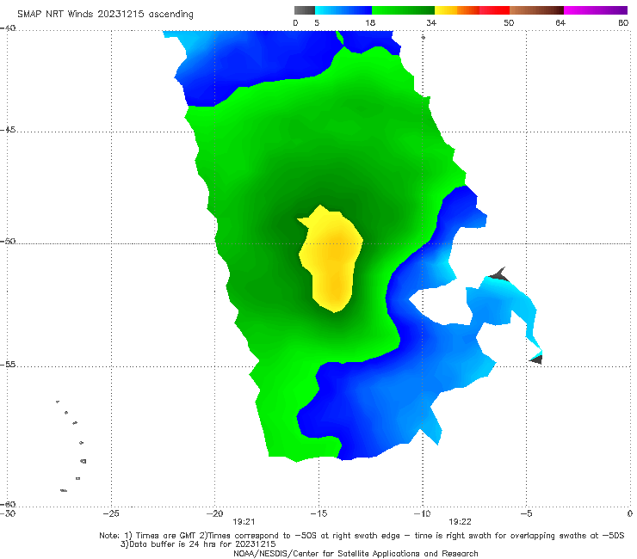The image size is (637, 559).
Task: Select the small island marker near the top at longitude -10
Action: pyautogui.click(x=423, y=37)
